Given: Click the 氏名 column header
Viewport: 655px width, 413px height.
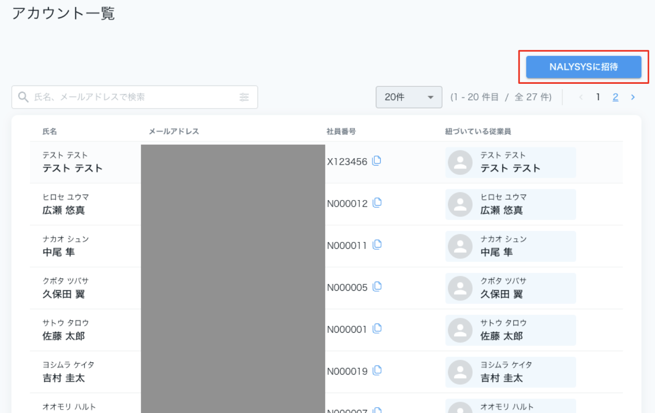Looking at the screenshot, I should coord(50,131).
